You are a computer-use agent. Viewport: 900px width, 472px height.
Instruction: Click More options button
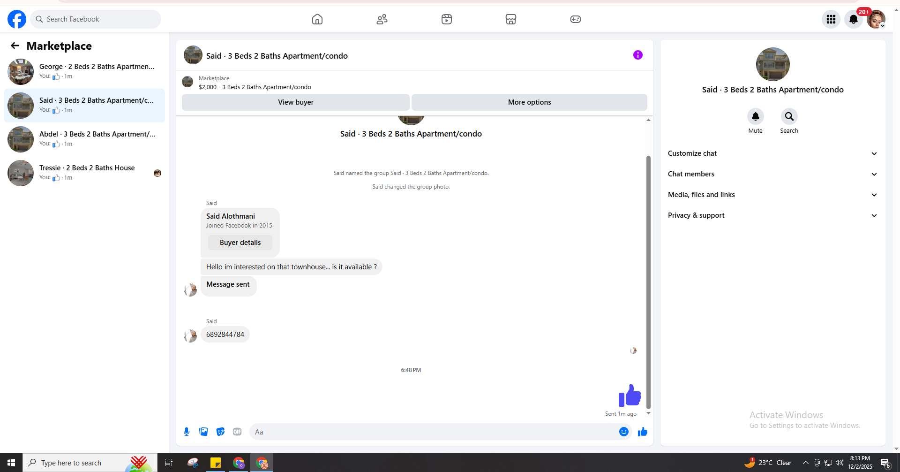529,102
